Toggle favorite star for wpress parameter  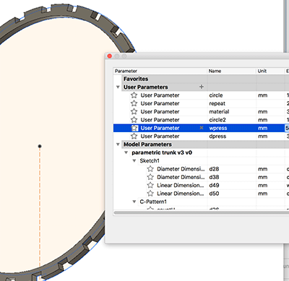coord(134,128)
